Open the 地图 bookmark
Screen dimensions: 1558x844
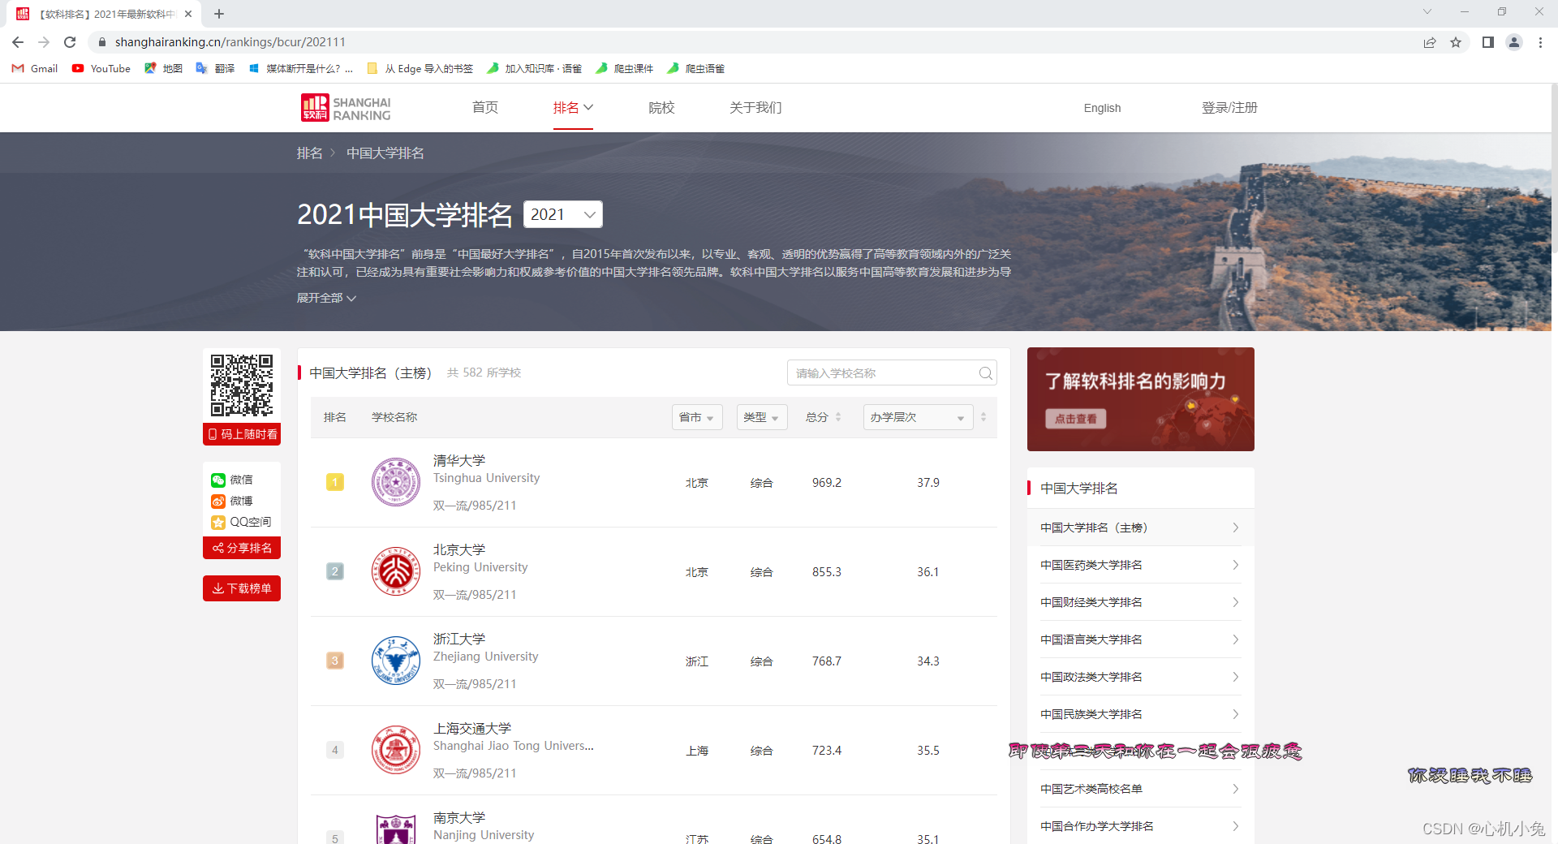tap(163, 69)
